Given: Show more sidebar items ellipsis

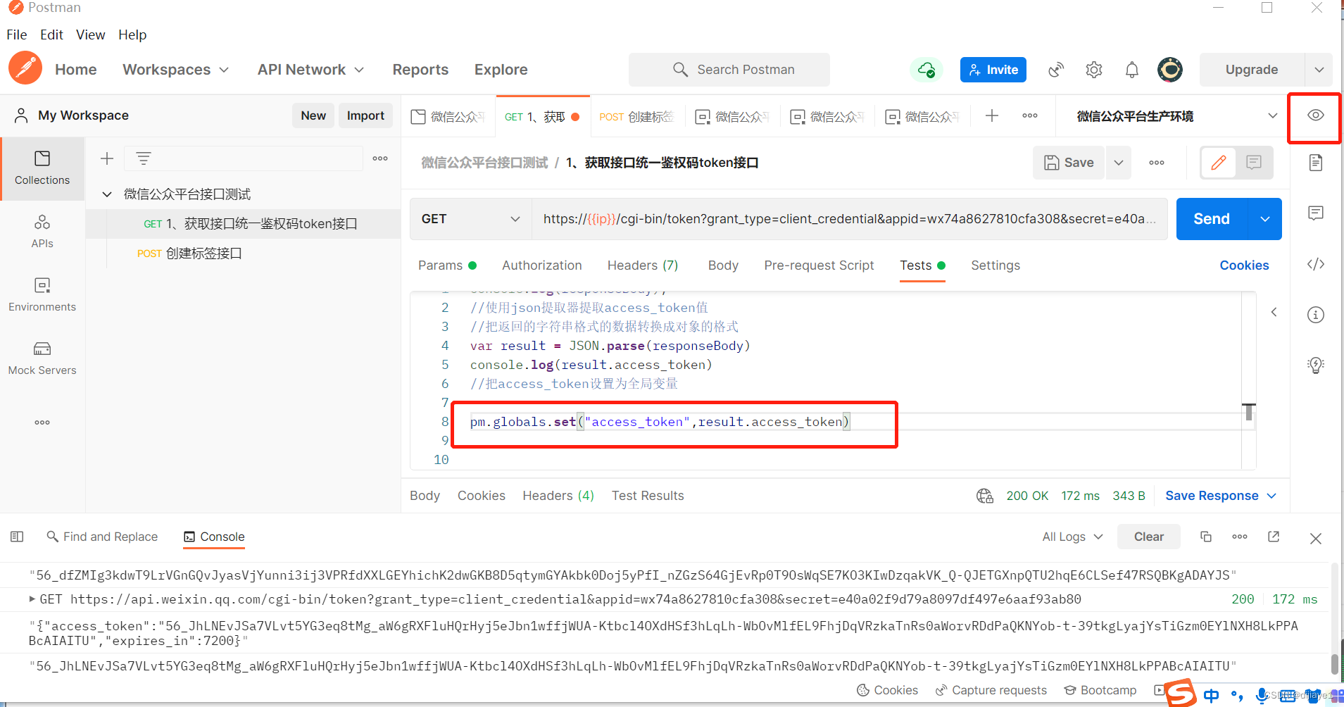Looking at the screenshot, I should tap(42, 423).
